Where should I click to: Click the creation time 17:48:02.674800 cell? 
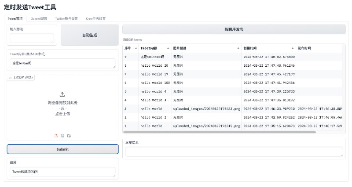click(269, 57)
